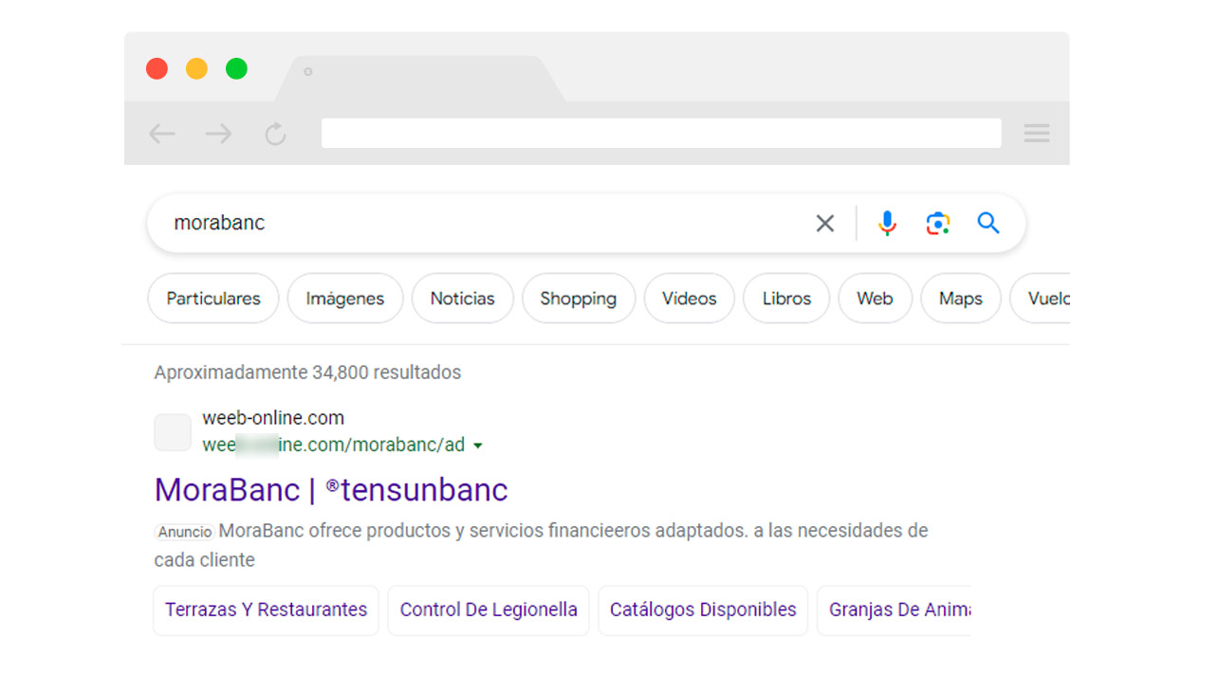Open the Control De Legionella sitelink
Image resolution: width=1219 pixels, height=673 pixels.
point(489,609)
